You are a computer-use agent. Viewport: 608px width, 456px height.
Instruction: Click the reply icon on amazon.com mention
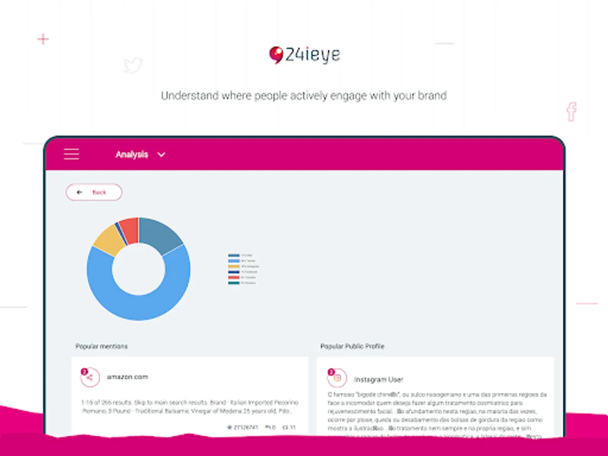click(268, 428)
